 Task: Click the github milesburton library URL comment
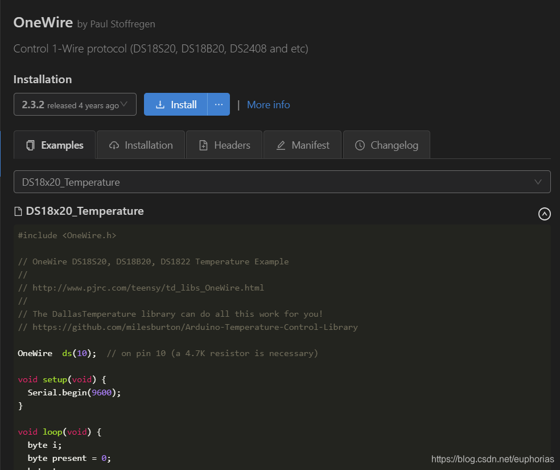click(188, 327)
